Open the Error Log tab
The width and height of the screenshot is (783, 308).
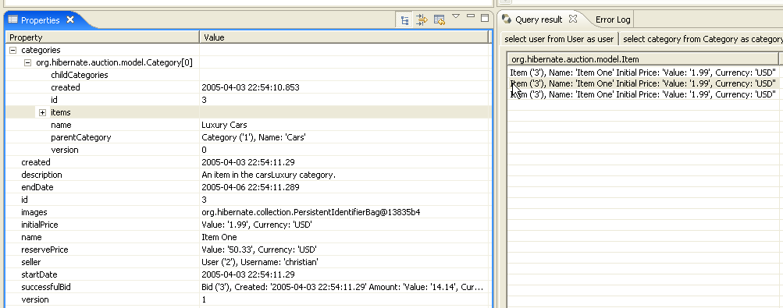[x=613, y=20]
